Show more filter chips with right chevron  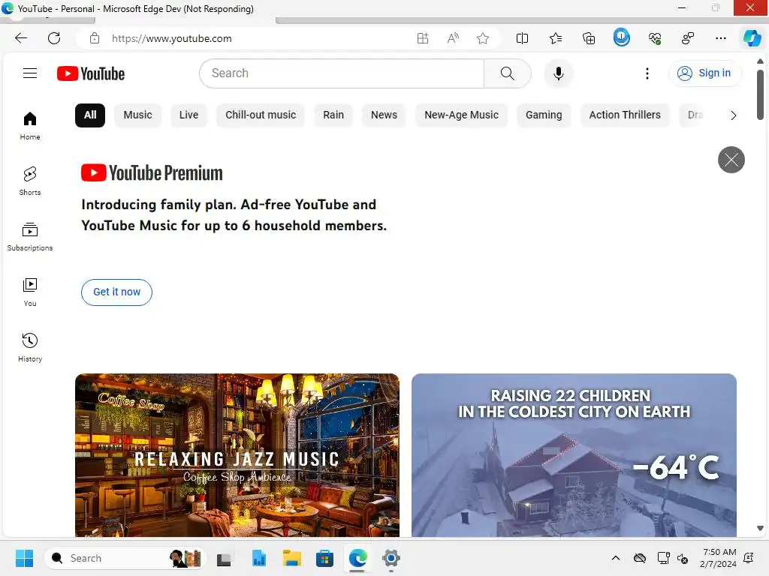pyautogui.click(x=733, y=115)
